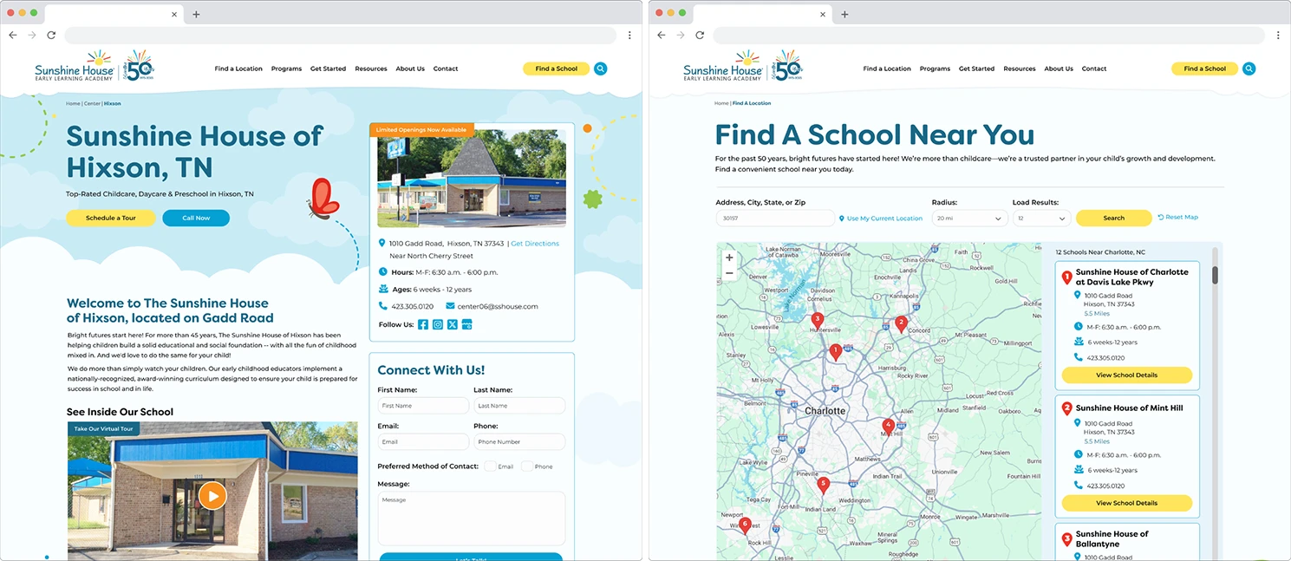The height and width of the screenshot is (561, 1291).
Task: Reset the map with Reset Map
Action: click(x=1181, y=218)
